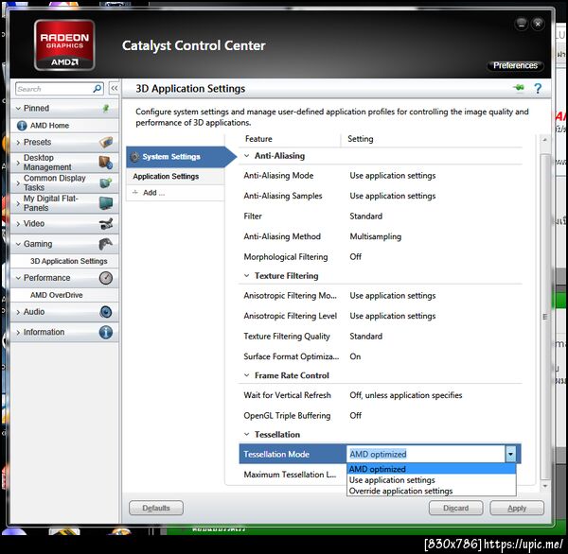The image size is (568, 554).
Task: Collapse the sidebar with double-chevron button
Action: pos(115,88)
